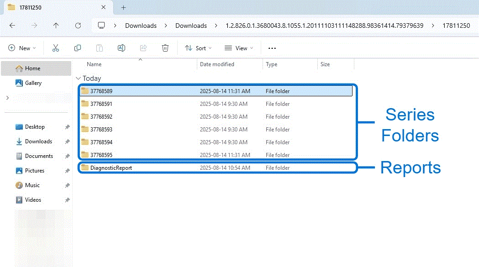Click the folder icon of 37768591
This screenshot has height=267, width=479.
(85, 104)
